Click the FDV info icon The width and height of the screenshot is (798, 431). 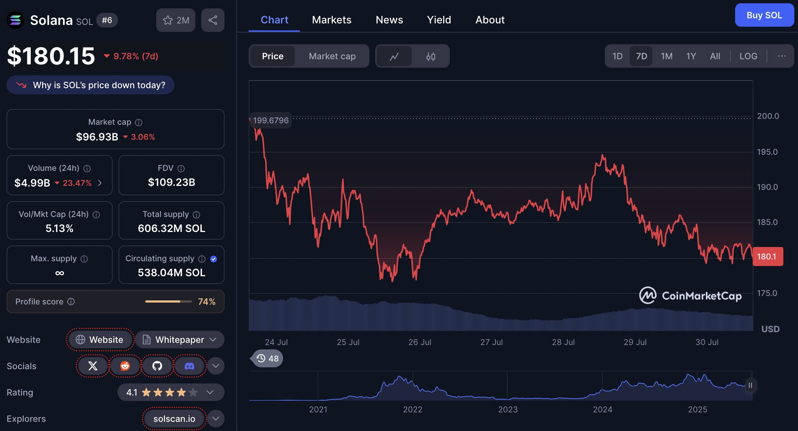point(181,169)
